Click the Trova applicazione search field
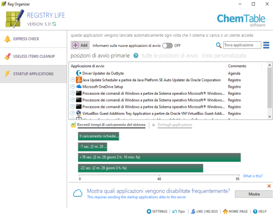This screenshot has width=273, height=216. point(242,45)
